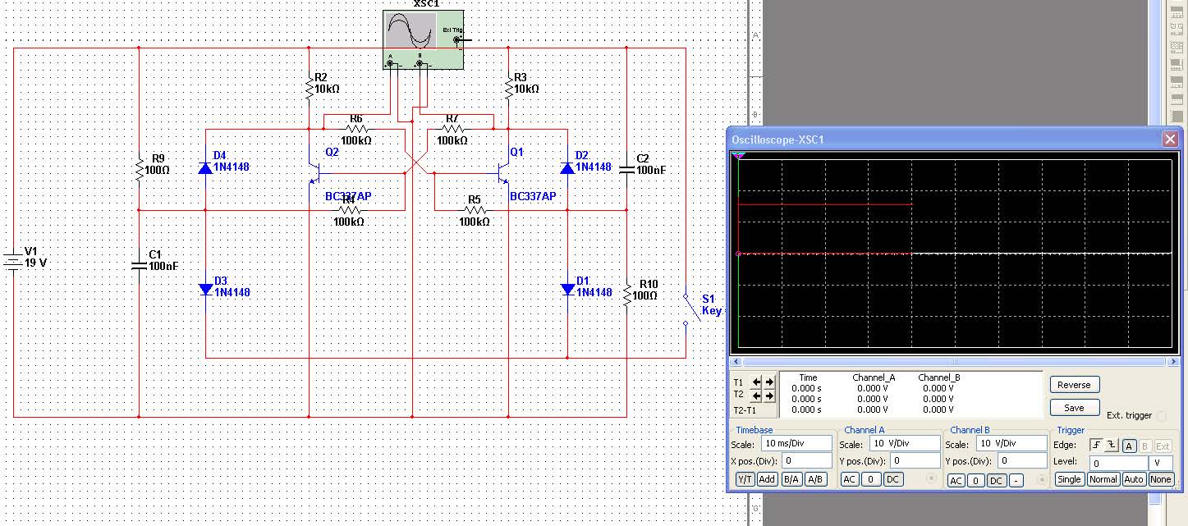The width and height of the screenshot is (1188, 526).
Task: Enable Y/T timebase display mode
Action: (x=744, y=479)
